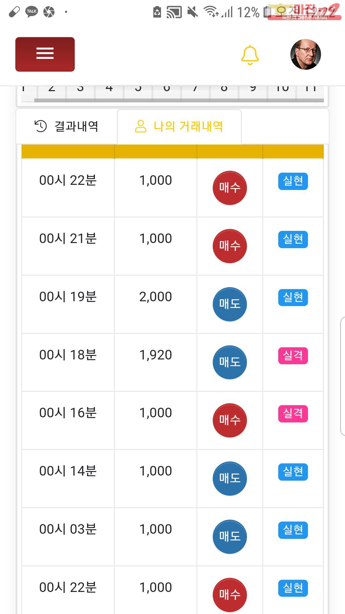The height and width of the screenshot is (614, 345).
Task: Open the red hamburger menu
Action: pyautogui.click(x=45, y=54)
